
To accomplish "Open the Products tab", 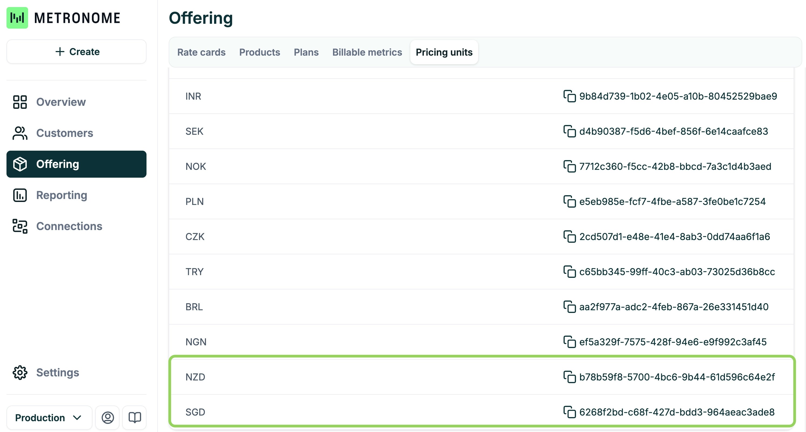I will click(259, 52).
